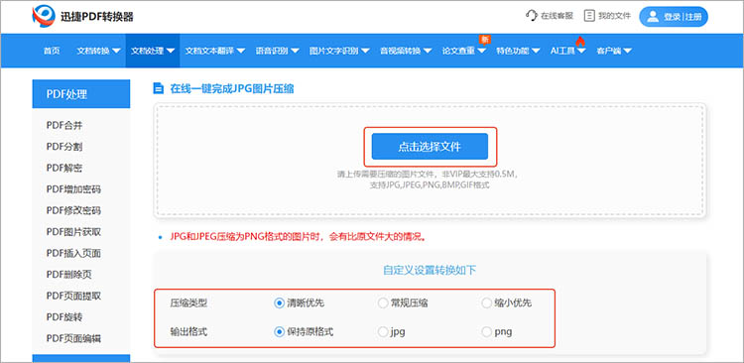This screenshot has width=744, height=363.
Task: Click the user avatar icon in login button
Action: click(653, 17)
